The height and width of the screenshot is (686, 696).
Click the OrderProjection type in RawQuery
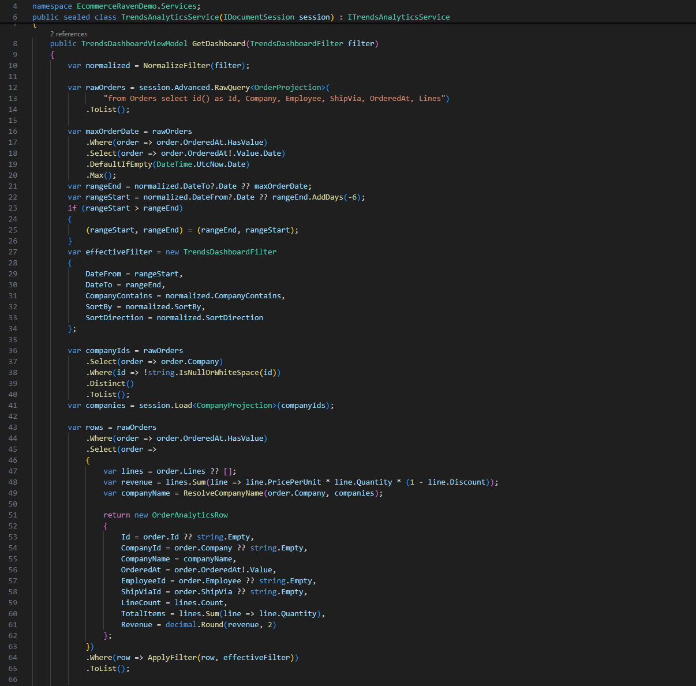pyautogui.click(x=288, y=88)
